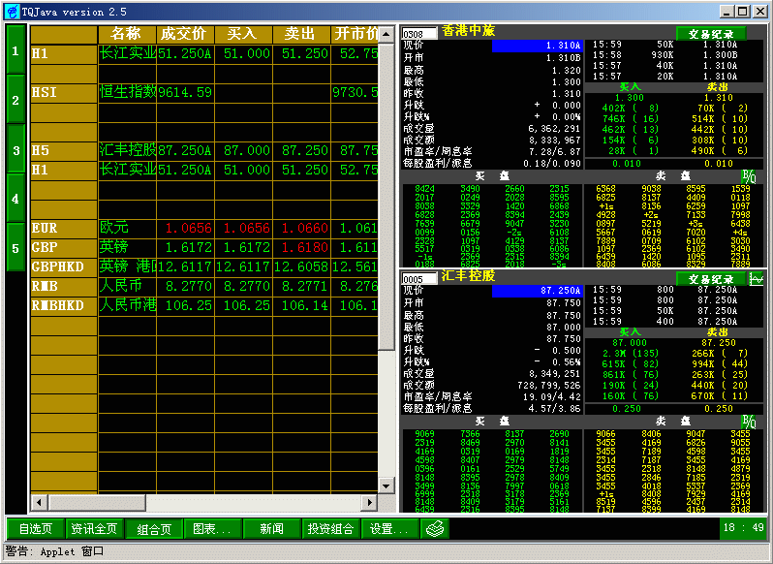Click the HSI value 9614.59
Image resolution: width=773 pixels, height=564 pixels.
tap(185, 92)
